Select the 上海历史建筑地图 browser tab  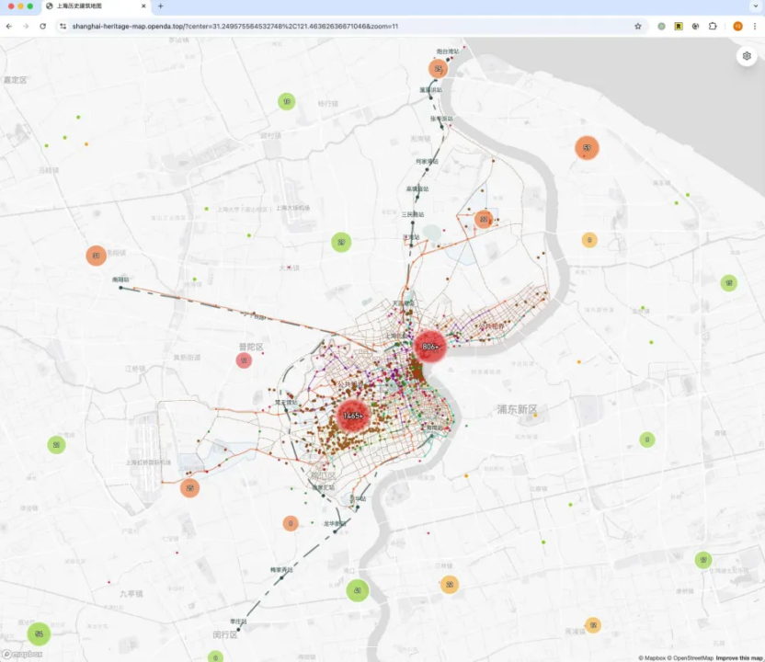pos(92,6)
